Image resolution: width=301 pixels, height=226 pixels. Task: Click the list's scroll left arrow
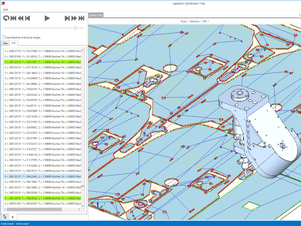[x=5, y=209]
